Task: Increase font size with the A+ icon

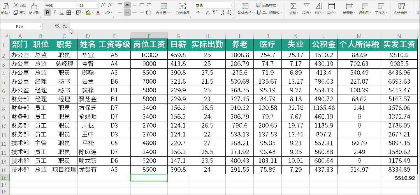Action: coord(103,5)
